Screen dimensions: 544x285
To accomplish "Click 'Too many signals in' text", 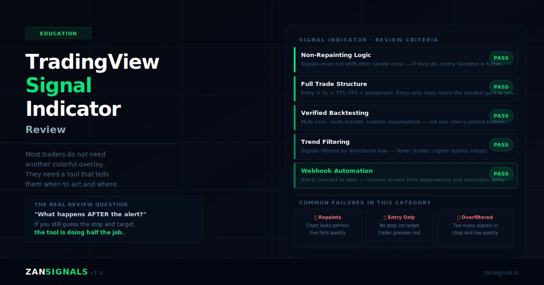I will [x=475, y=225].
